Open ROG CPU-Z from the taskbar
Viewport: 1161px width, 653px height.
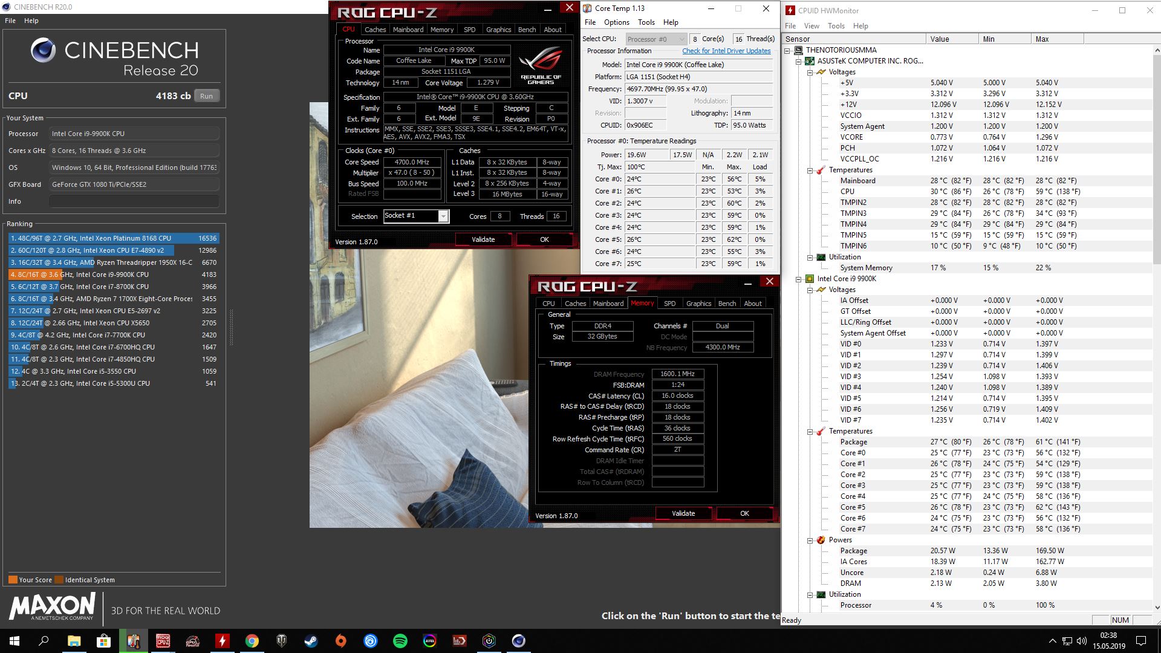(163, 641)
